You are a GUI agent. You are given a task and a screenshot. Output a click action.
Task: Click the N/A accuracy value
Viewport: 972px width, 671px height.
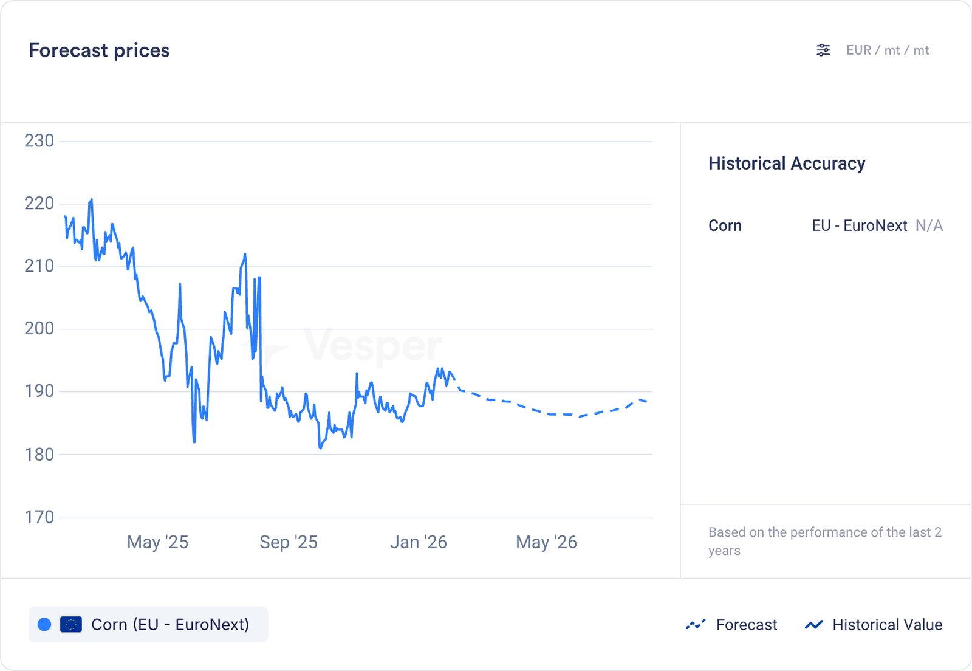point(929,225)
